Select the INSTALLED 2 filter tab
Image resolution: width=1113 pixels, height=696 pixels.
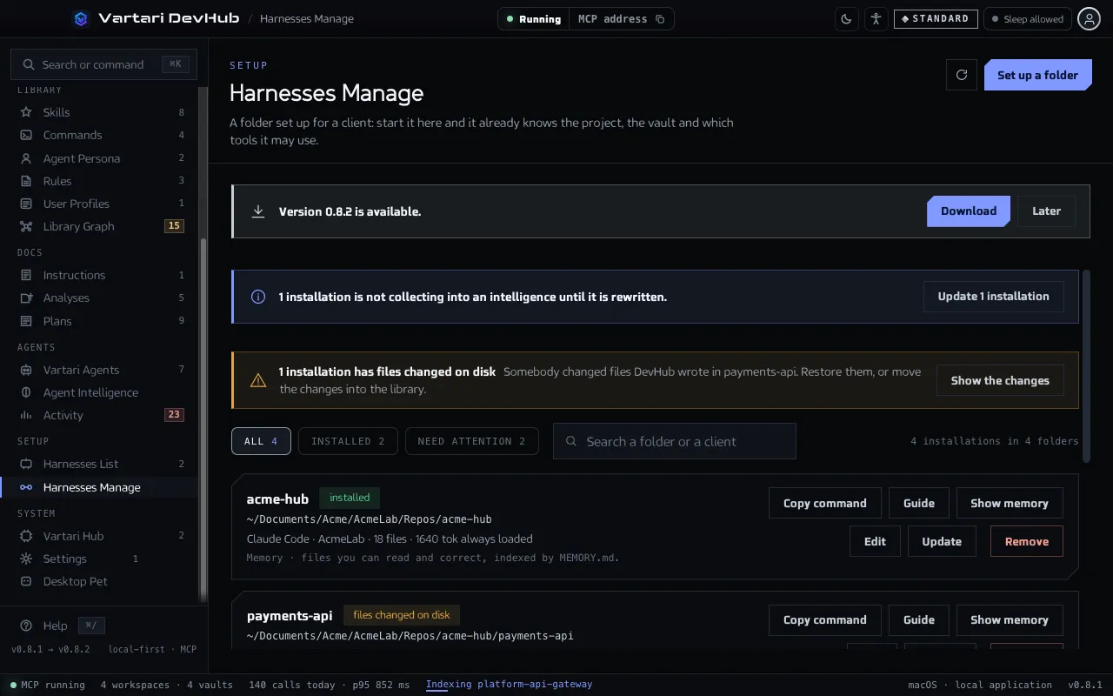348,441
